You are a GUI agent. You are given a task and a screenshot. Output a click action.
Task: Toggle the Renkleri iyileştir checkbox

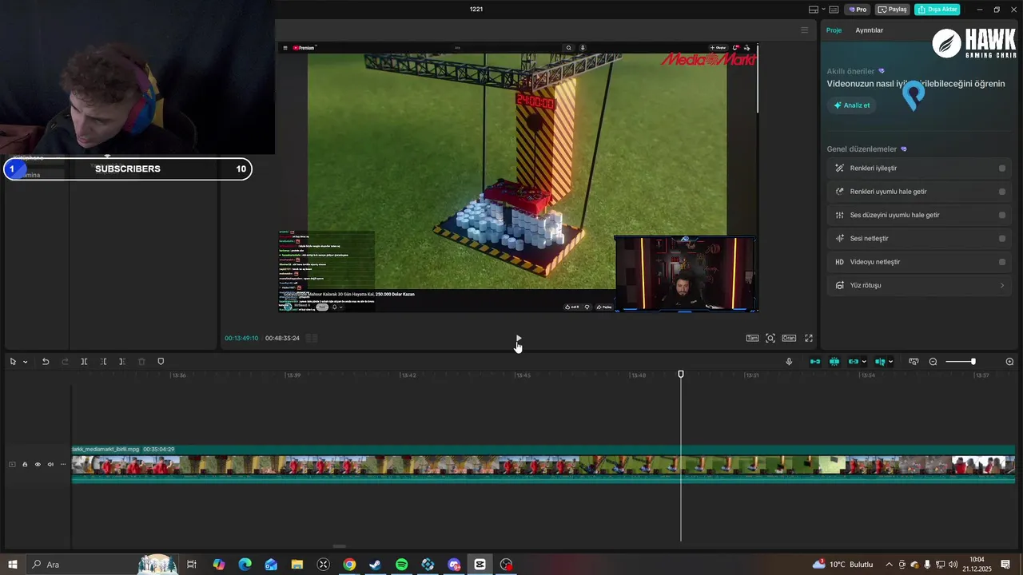(x=1002, y=169)
